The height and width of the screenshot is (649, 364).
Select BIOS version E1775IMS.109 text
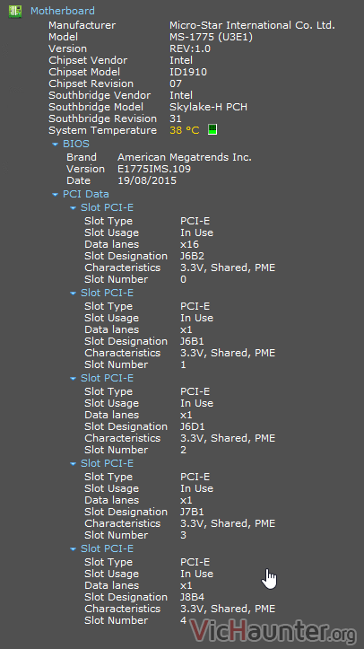tap(154, 169)
